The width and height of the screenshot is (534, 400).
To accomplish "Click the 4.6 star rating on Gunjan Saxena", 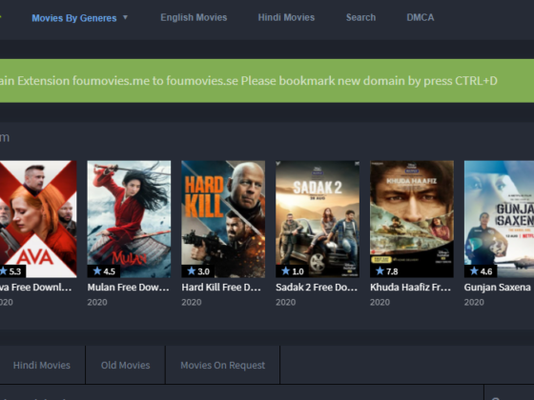I will [481, 271].
